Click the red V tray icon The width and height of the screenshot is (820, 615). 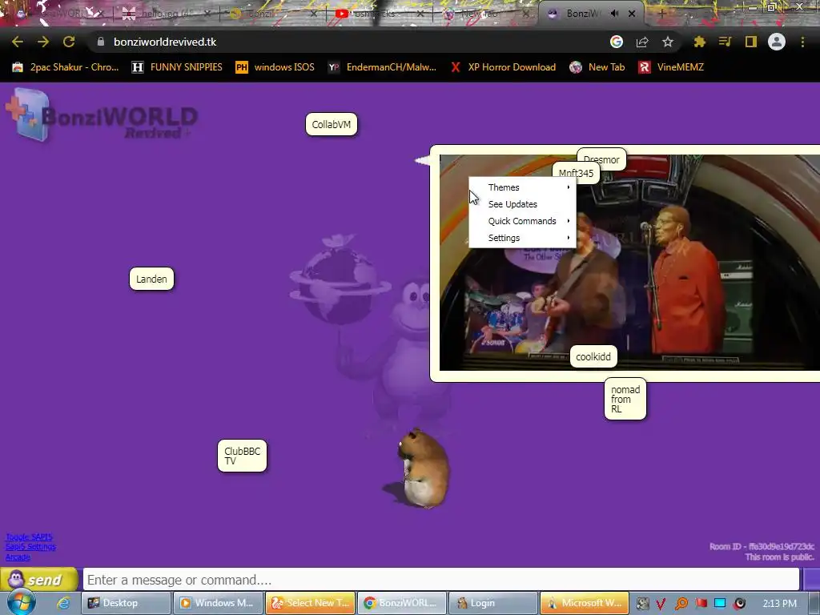pyautogui.click(x=661, y=604)
